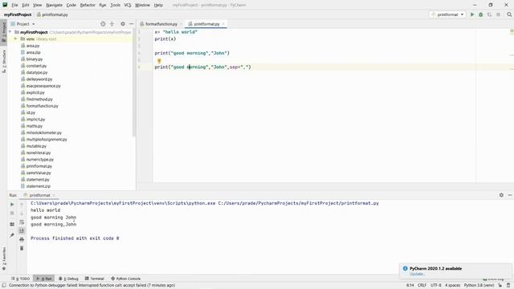Click the stop icon in top toolbar
Image resolution: width=514 pixels, height=289 pixels.
[x=498, y=14]
